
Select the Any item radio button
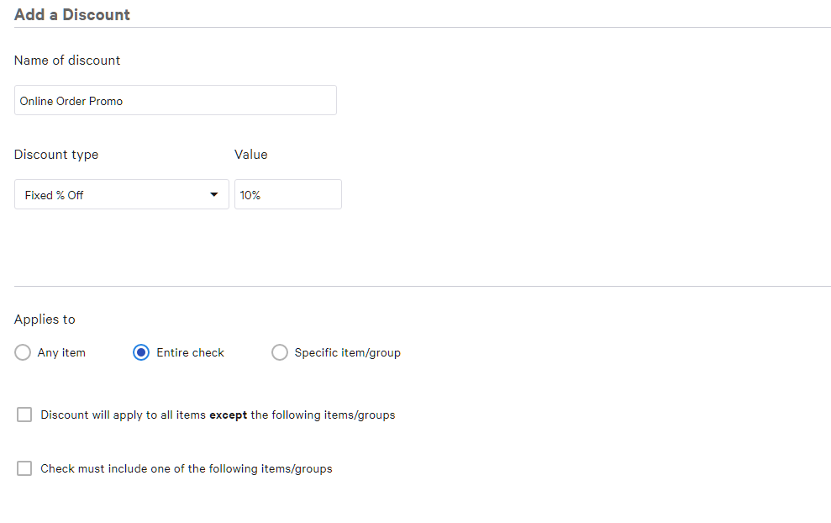point(23,353)
